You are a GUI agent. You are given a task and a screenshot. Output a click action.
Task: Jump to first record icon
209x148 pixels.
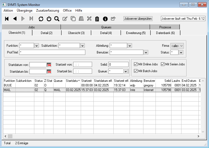[x=7, y=19]
